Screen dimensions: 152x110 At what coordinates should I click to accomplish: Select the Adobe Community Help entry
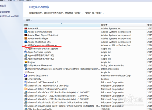click(x=40, y=32)
